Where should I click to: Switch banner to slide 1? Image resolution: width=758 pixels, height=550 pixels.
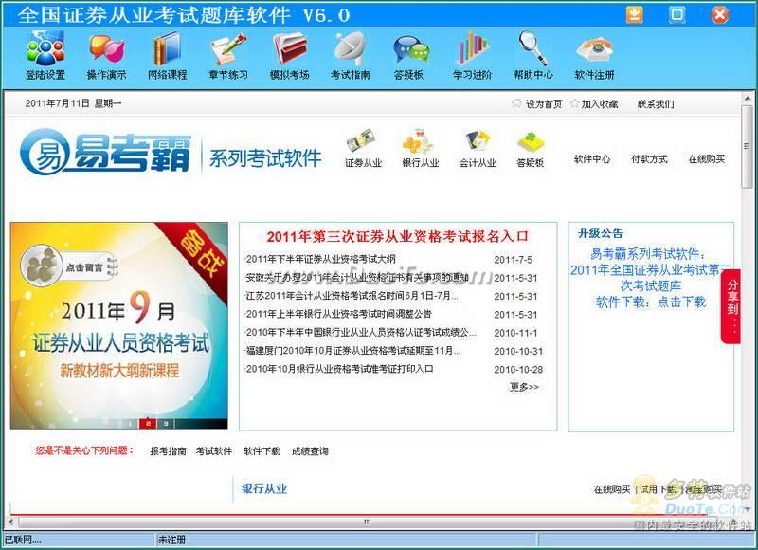click(130, 423)
